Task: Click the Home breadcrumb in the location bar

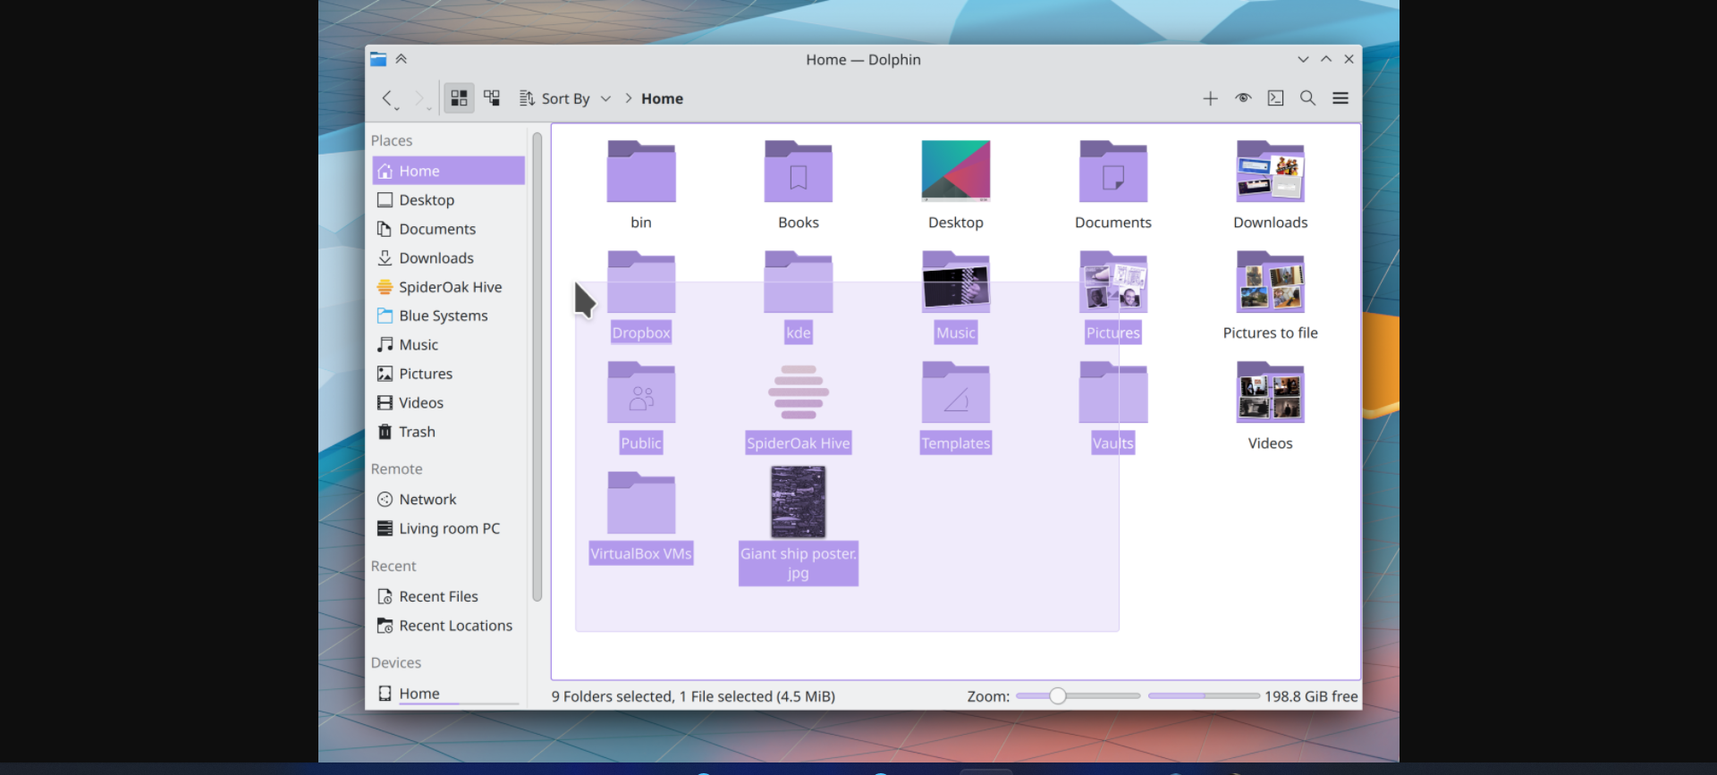Action: click(x=662, y=98)
